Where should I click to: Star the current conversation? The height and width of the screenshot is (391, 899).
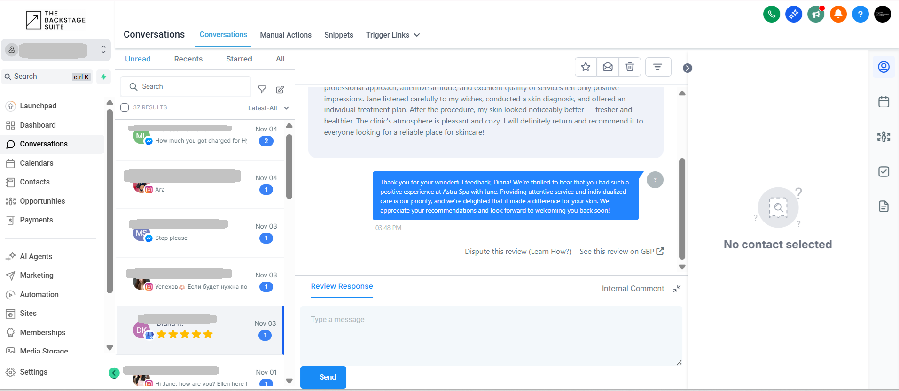tap(586, 67)
